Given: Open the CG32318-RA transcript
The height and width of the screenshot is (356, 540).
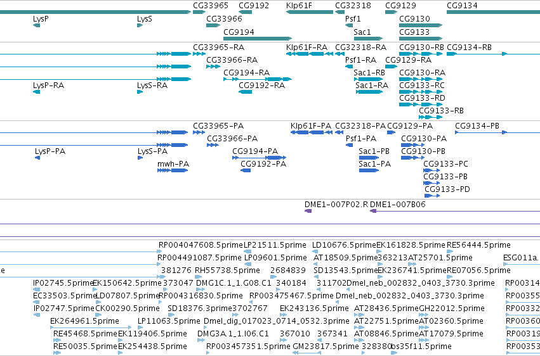Looking at the screenshot, I should (x=339, y=54).
